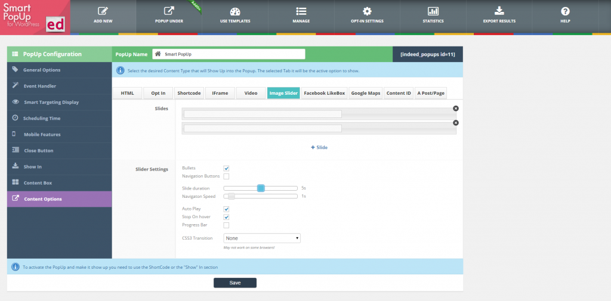
Task: Click Export Results download icon
Action: tap(499, 11)
